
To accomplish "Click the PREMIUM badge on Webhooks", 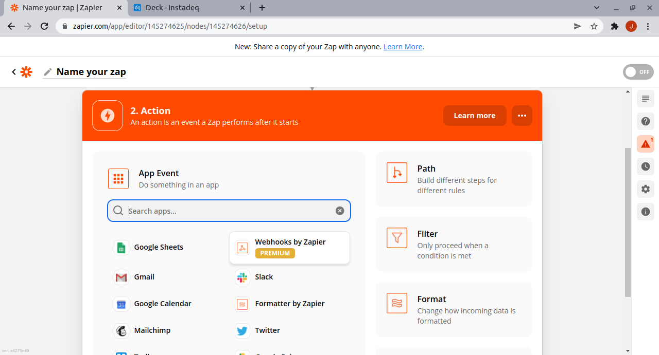I will [275, 253].
